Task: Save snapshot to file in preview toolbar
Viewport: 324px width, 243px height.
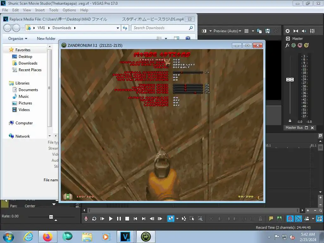Action: 268,31
